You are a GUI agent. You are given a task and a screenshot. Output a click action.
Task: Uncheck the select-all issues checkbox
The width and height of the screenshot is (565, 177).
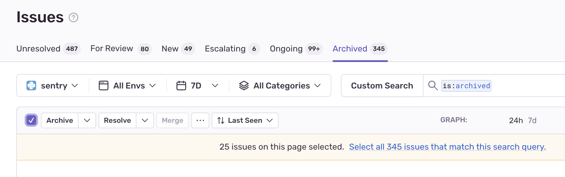[31, 120]
